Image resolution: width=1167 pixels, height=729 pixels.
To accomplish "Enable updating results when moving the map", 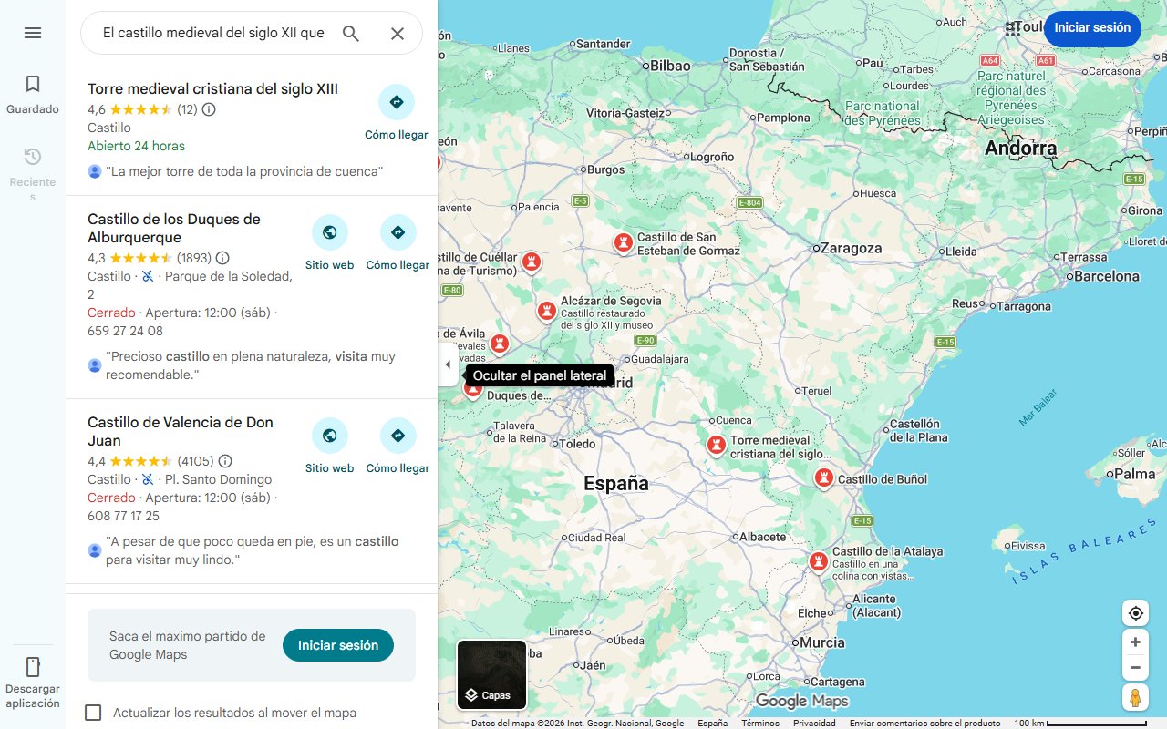I will [93, 713].
